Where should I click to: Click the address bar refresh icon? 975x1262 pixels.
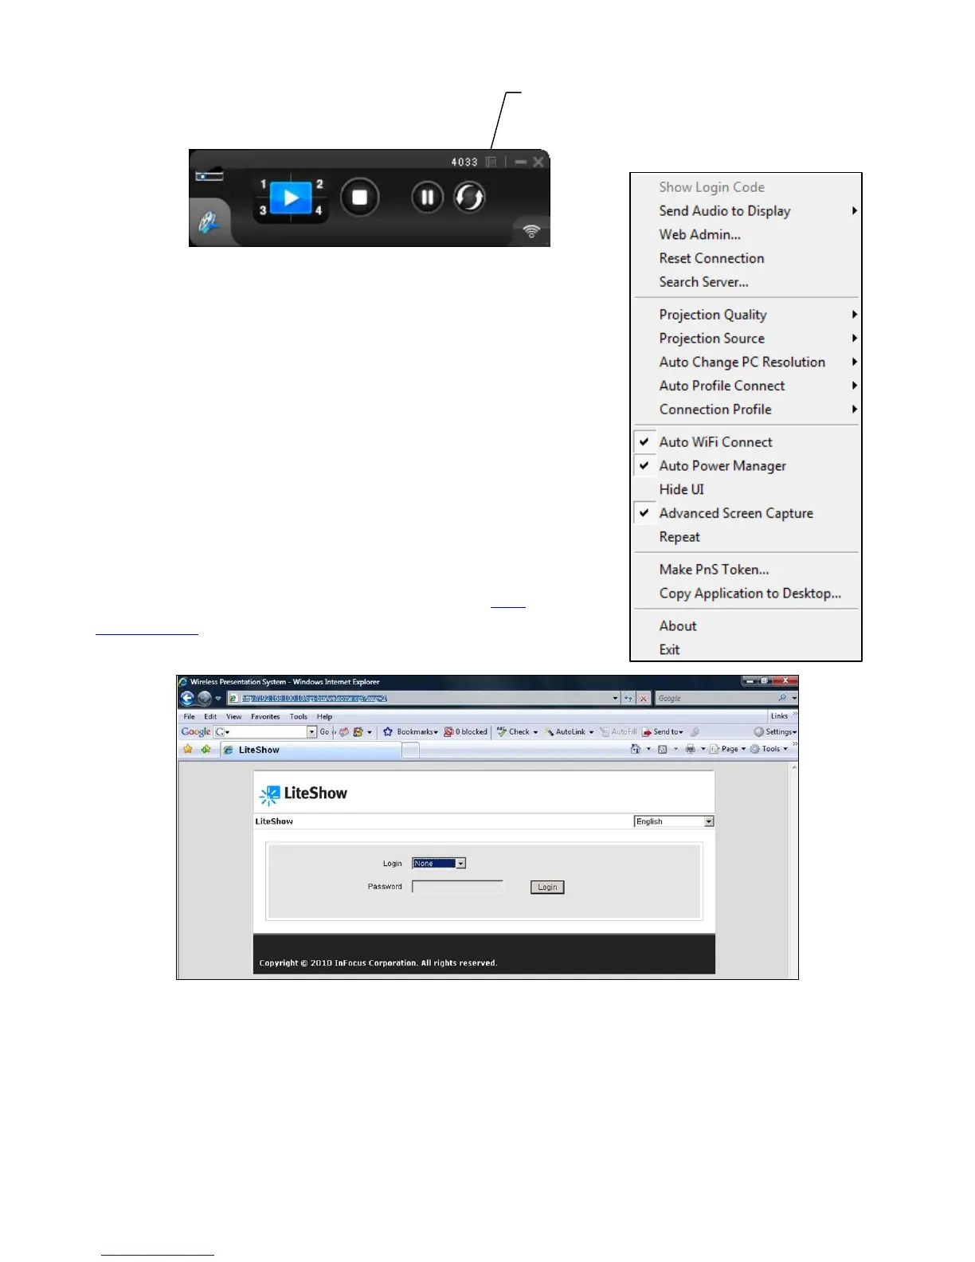click(628, 698)
